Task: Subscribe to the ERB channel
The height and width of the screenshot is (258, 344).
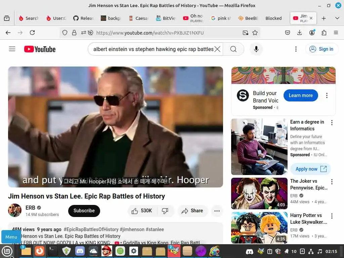Action: point(84,211)
